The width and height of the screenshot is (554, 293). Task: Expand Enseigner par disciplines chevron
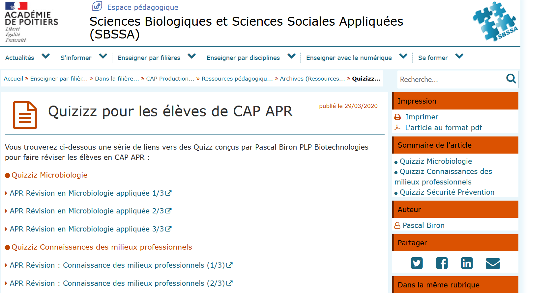pyautogui.click(x=291, y=56)
